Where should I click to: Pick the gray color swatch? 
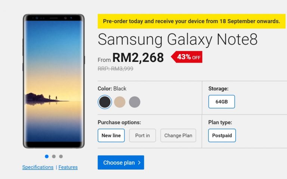pos(135,102)
